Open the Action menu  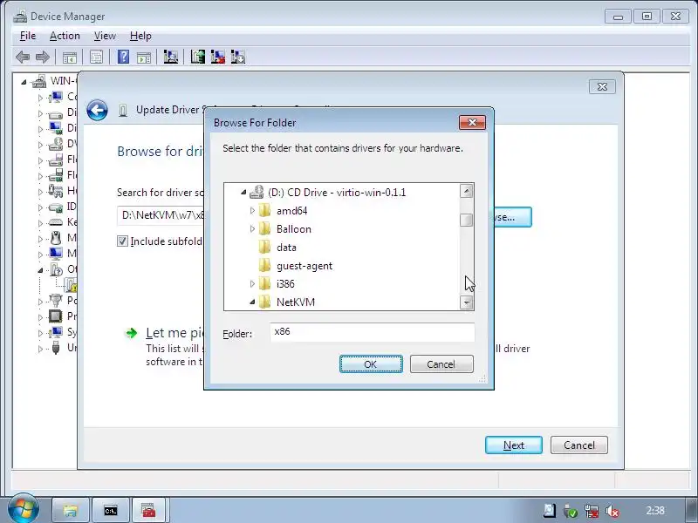[65, 36]
